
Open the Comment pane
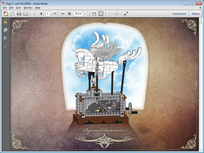pyautogui.click(x=179, y=14)
